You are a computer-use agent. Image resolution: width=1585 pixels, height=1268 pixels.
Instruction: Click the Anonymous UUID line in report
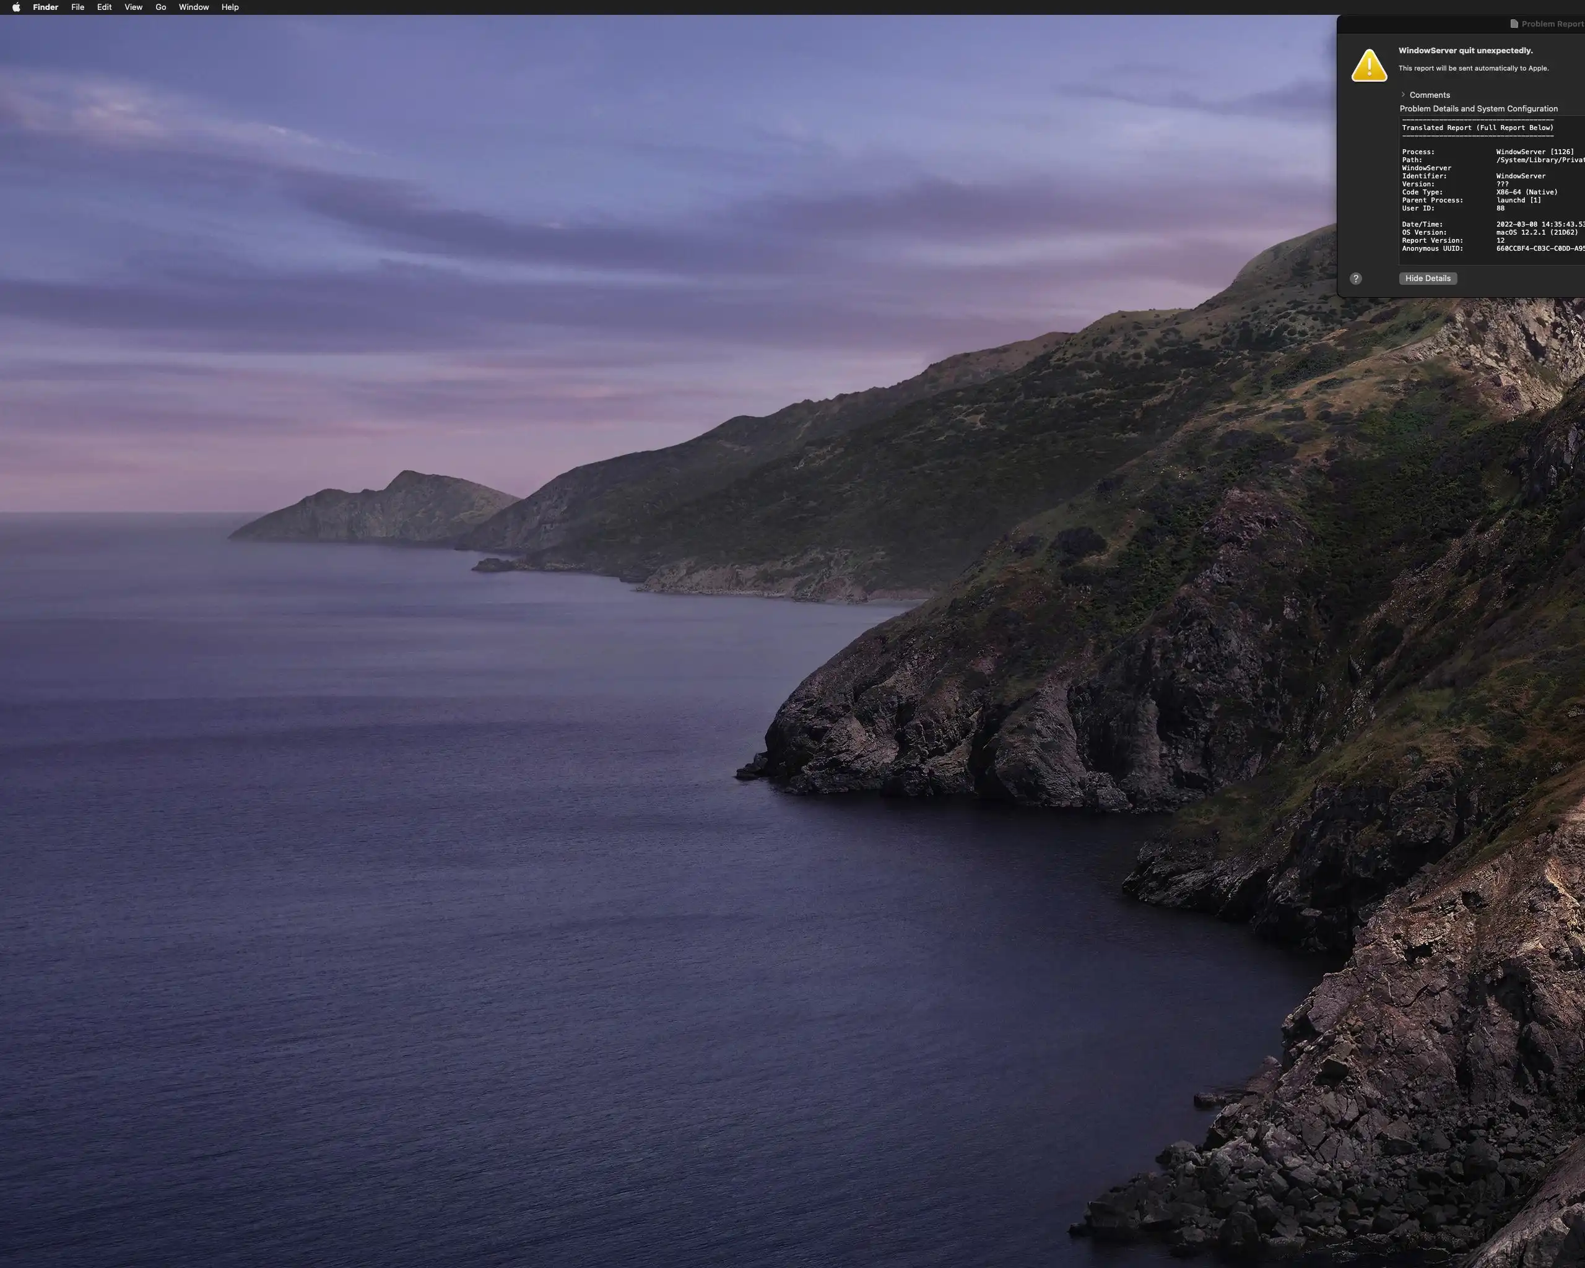pyautogui.click(x=1485, y=248)
